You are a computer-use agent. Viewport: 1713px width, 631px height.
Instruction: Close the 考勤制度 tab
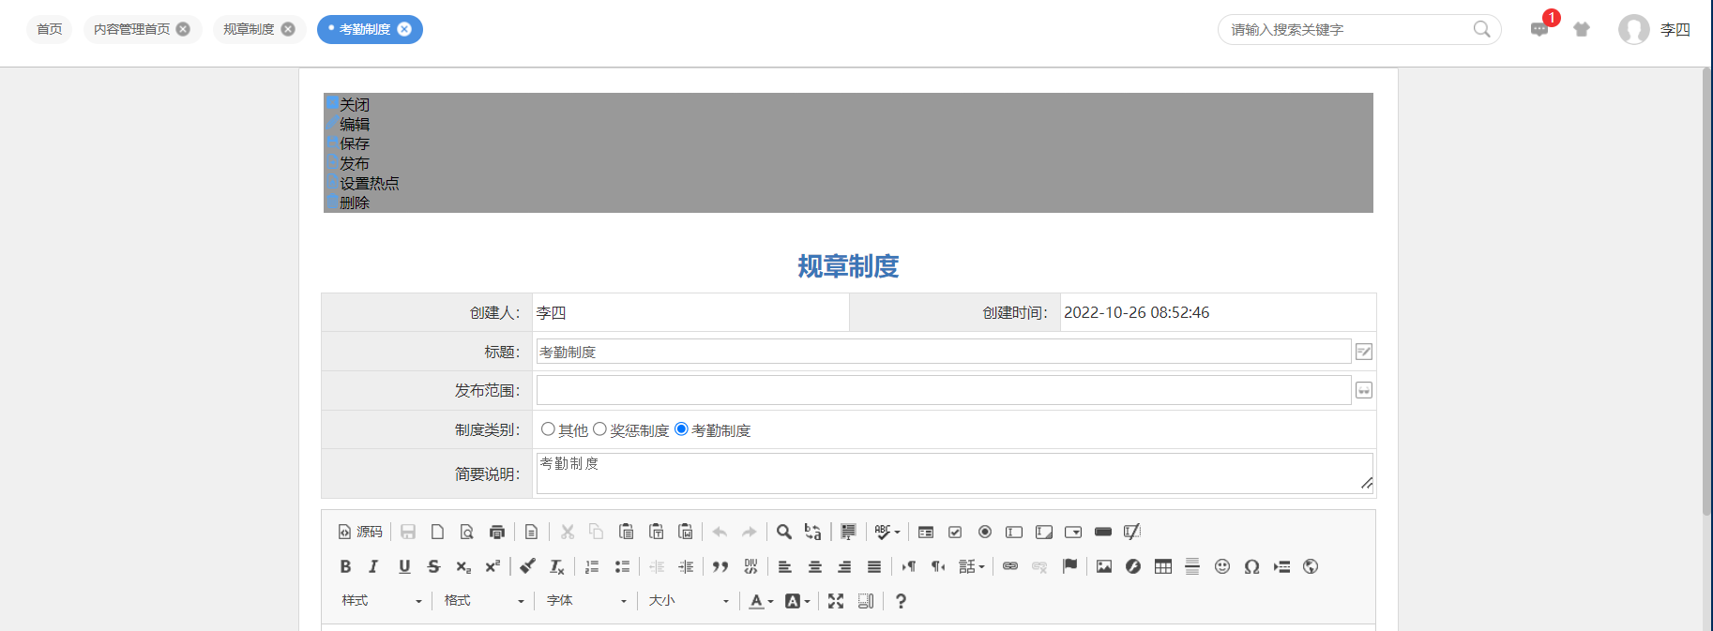point(404,29)
